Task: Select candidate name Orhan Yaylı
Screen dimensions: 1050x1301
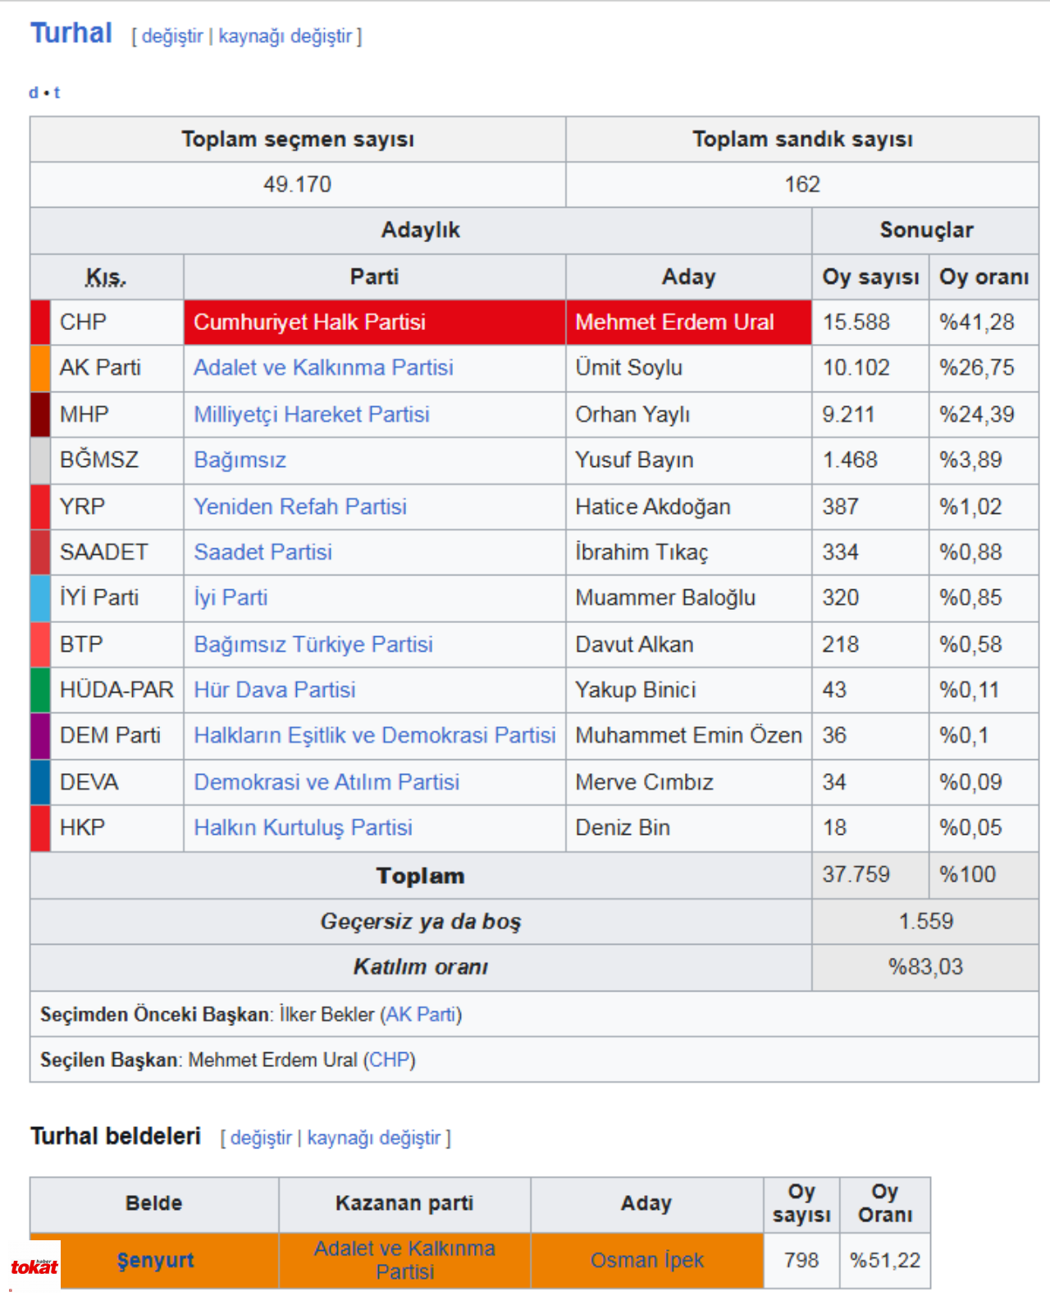Action: [x=632, y=414]
